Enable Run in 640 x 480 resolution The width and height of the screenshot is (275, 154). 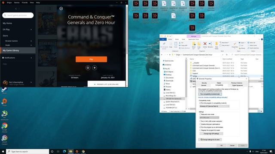pyautogui.click(x=200, y=121)
